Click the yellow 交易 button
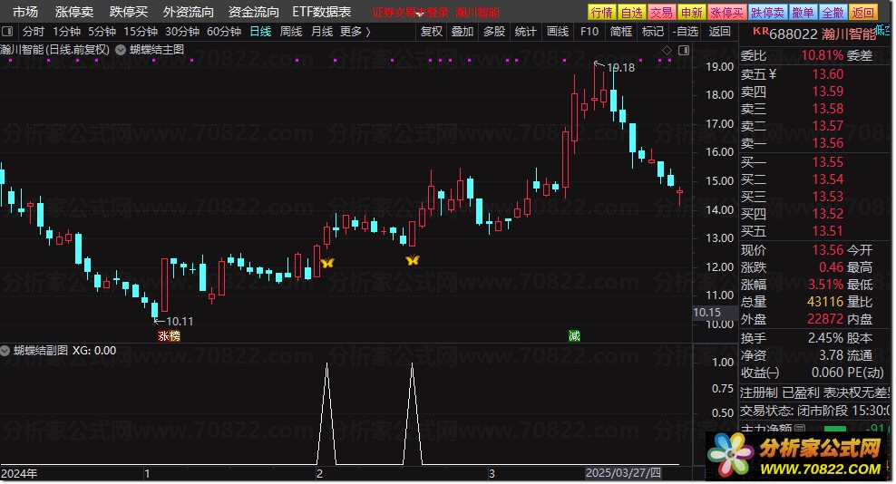 tap(661, 13)
